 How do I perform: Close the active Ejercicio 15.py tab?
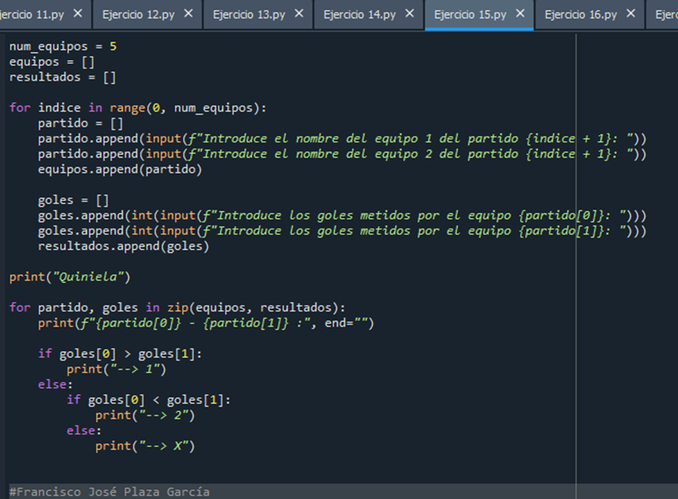tap(520, 14)
